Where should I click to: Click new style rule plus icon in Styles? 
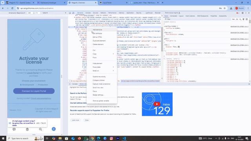click(x=240, y=19)
